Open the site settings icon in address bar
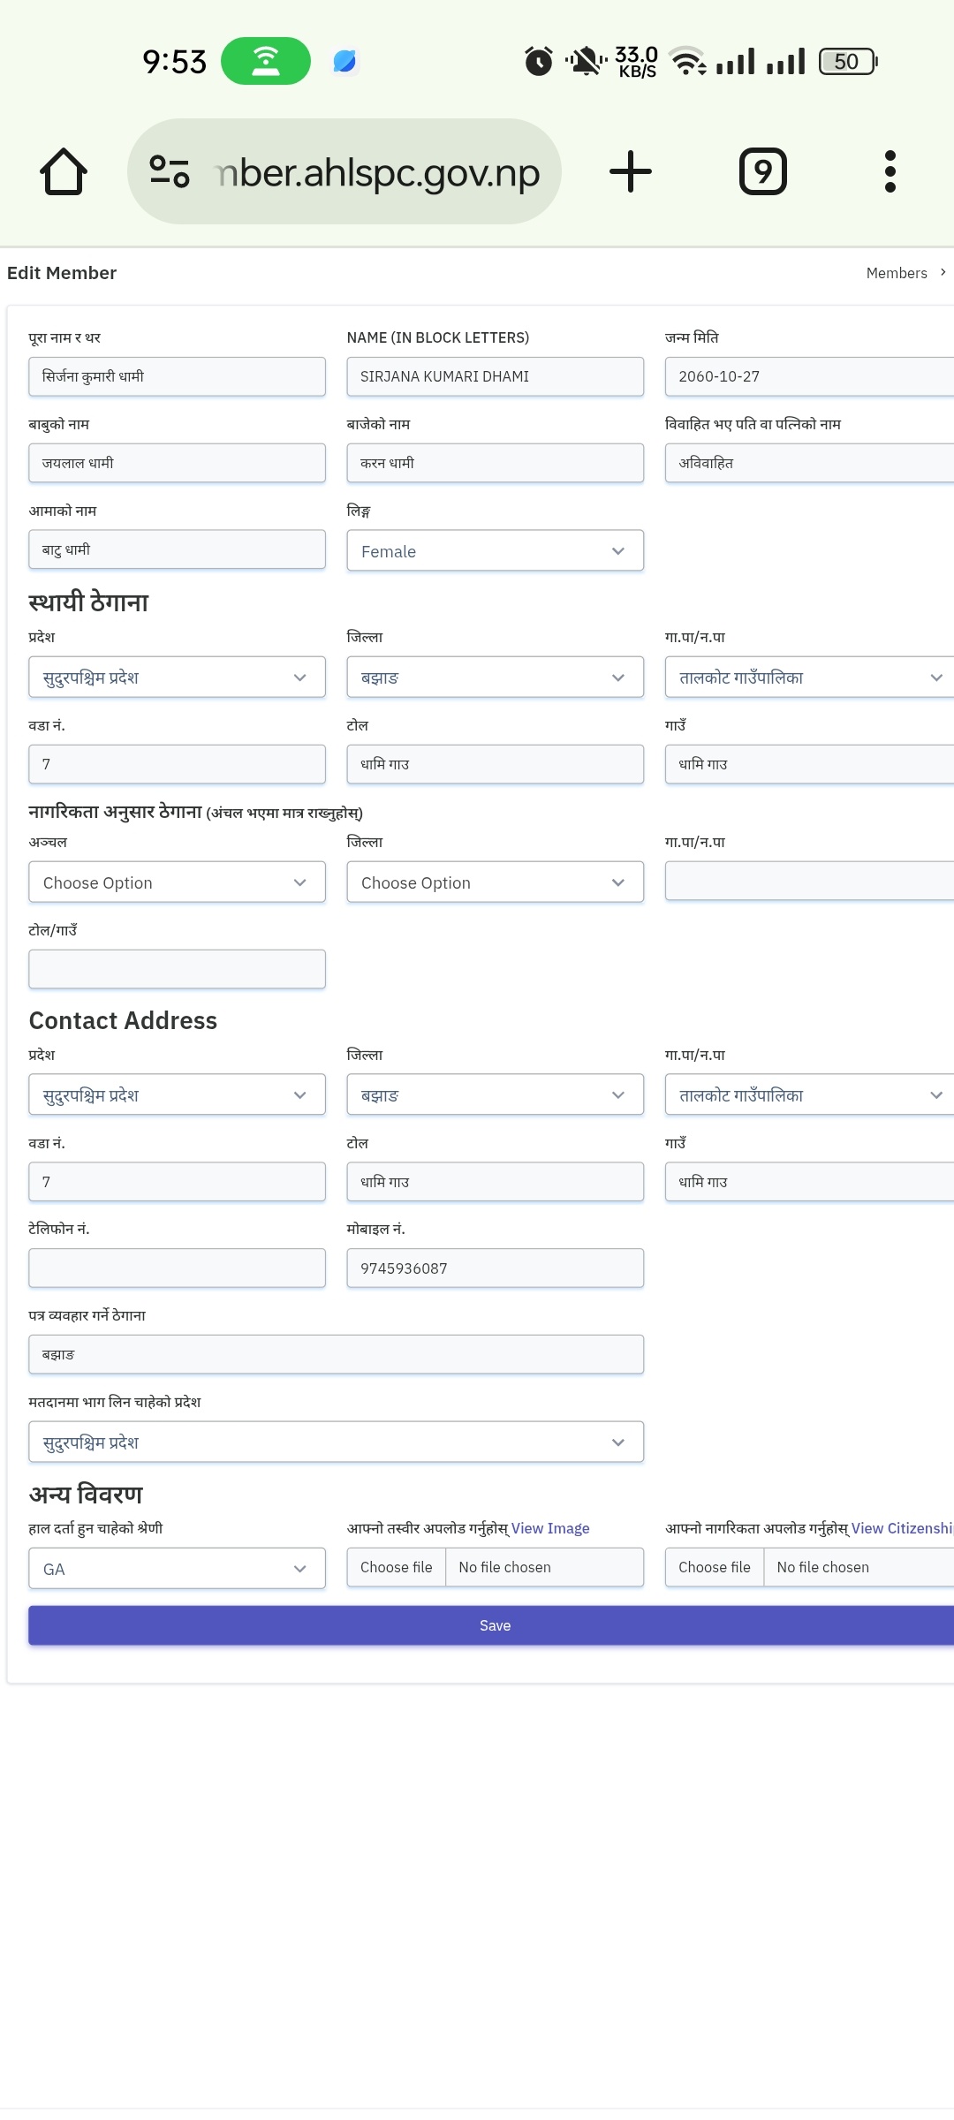Viewport: 954px width, 2120px height. point(170,171)
